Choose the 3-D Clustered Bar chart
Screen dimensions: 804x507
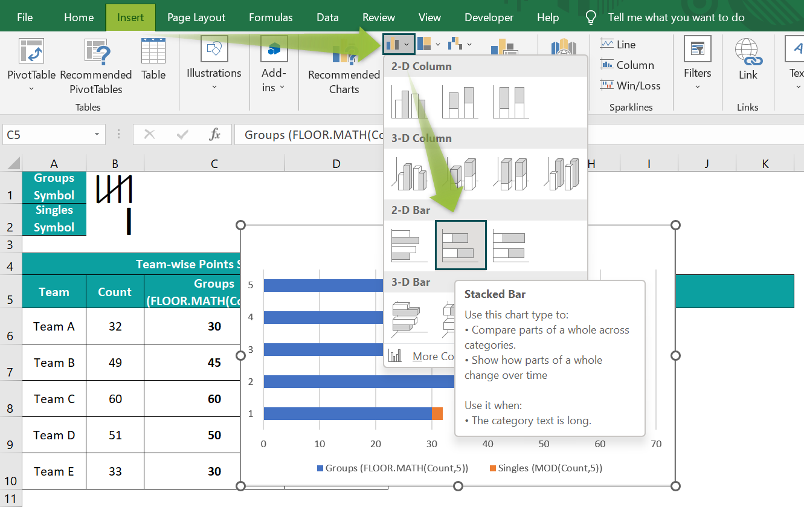point(409,318)
